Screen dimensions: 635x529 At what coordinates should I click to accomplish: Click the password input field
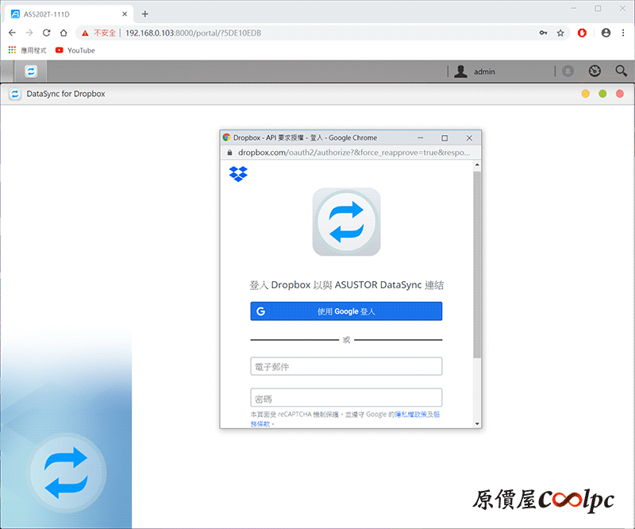coord(346,398)
